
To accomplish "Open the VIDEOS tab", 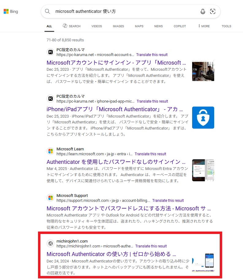I will (x=97, y=26).
